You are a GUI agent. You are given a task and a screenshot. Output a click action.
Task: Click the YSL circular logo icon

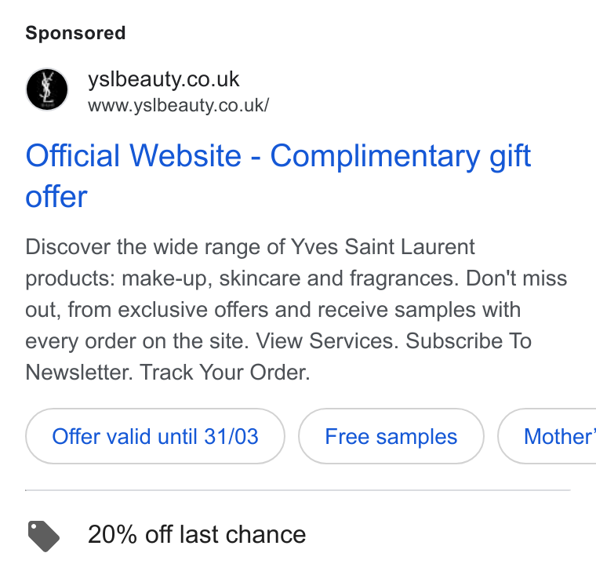click(47, 89)
